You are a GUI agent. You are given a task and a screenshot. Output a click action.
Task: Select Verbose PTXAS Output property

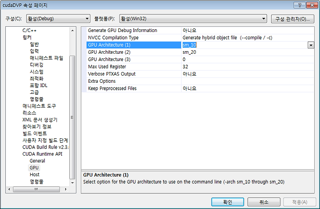[x=134, y=74]
